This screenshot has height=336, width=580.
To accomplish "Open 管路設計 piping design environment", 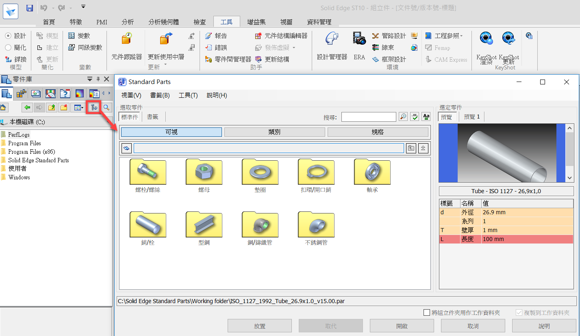I will tap(389, 36).
